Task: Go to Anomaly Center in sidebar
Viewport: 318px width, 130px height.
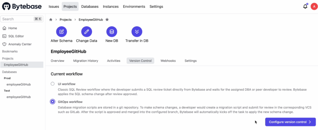Action: click(x=20, y=44)
